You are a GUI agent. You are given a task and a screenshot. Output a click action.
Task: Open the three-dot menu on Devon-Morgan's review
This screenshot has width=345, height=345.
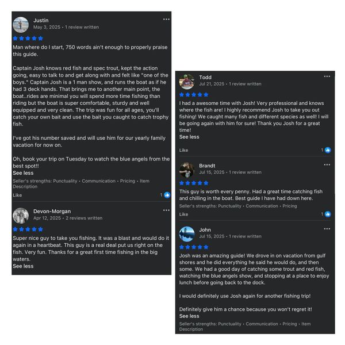tap(166, 211)
